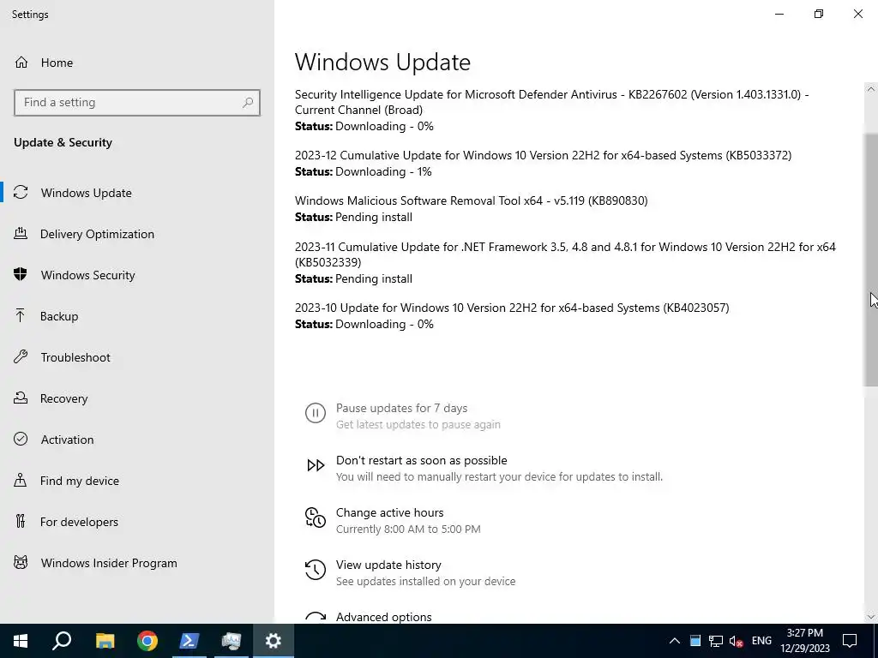
Task: Open PowerShell from taskbar
Action: [189, 641]
